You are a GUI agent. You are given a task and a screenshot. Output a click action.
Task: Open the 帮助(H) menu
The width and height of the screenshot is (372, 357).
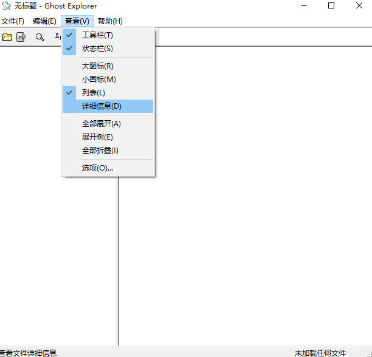(110, 21)
